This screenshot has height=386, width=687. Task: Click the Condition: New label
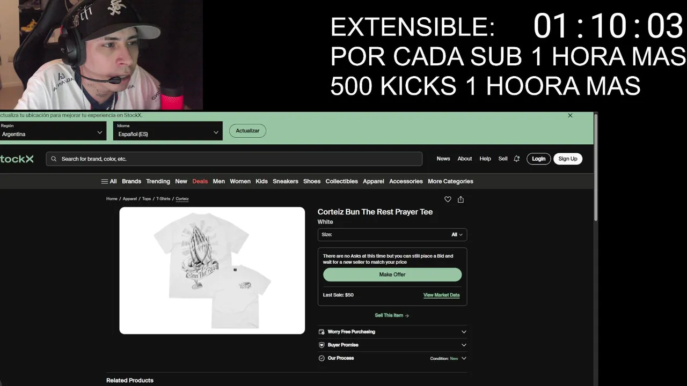coord(444,358)
